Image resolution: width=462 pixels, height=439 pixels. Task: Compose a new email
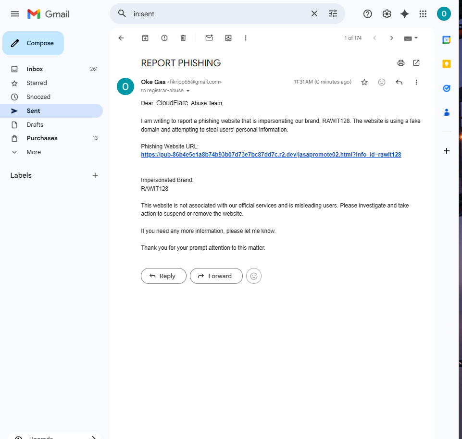tap(33, 43)
